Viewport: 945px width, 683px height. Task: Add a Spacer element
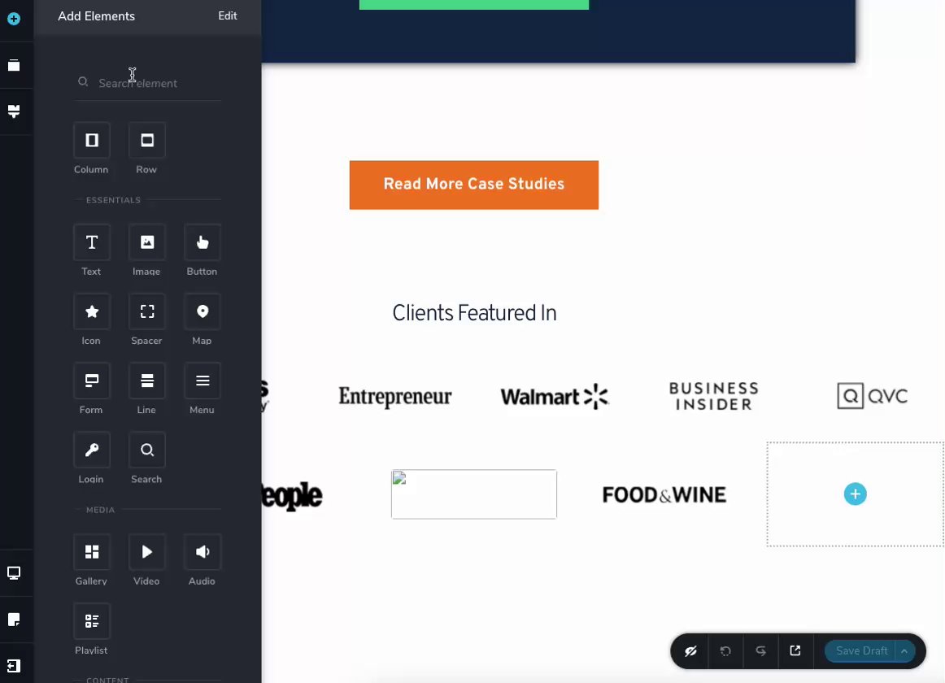pos(147,311)
